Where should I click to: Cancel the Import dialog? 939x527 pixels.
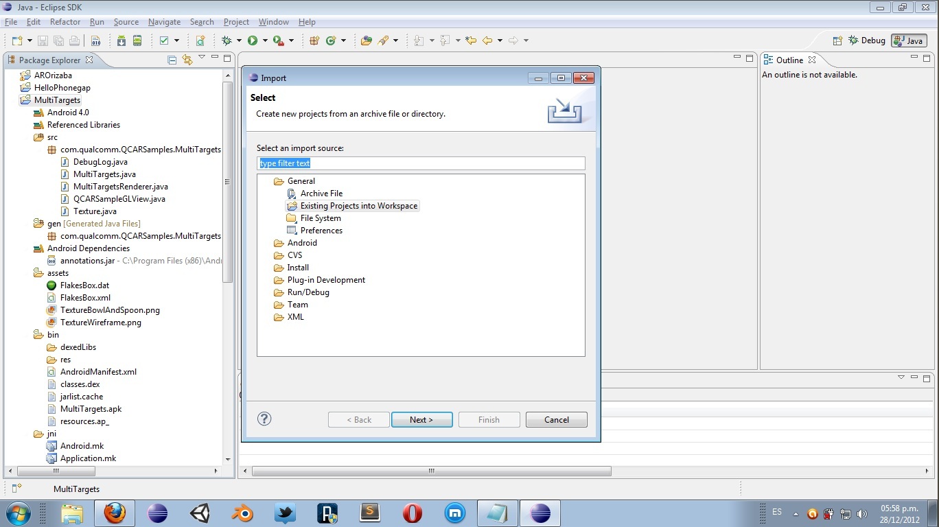(556, 420)
